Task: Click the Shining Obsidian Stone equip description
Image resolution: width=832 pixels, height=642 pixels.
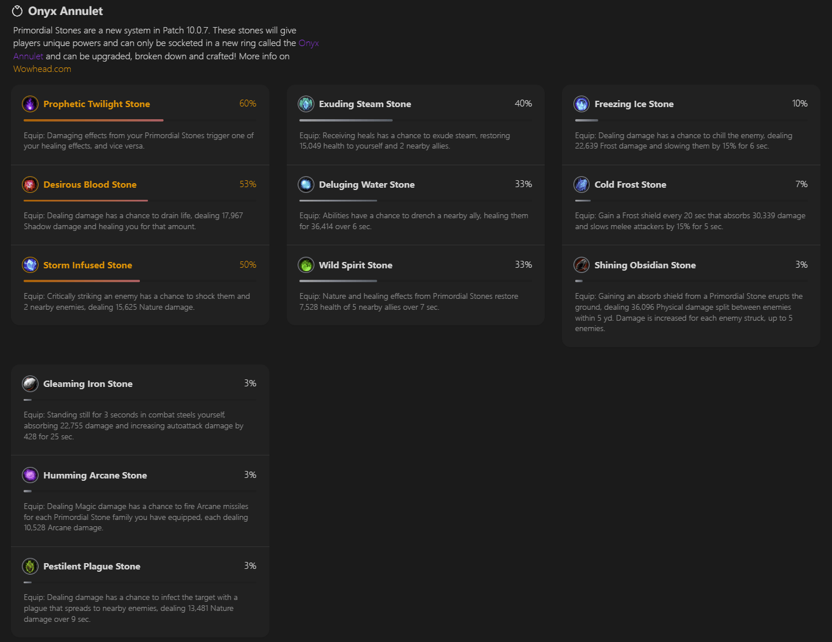Action: coord(689,313)
